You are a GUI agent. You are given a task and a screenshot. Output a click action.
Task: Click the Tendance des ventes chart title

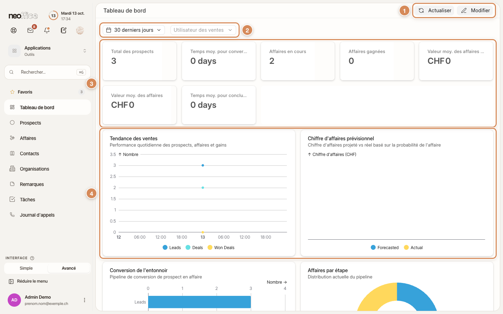[133, 139]
